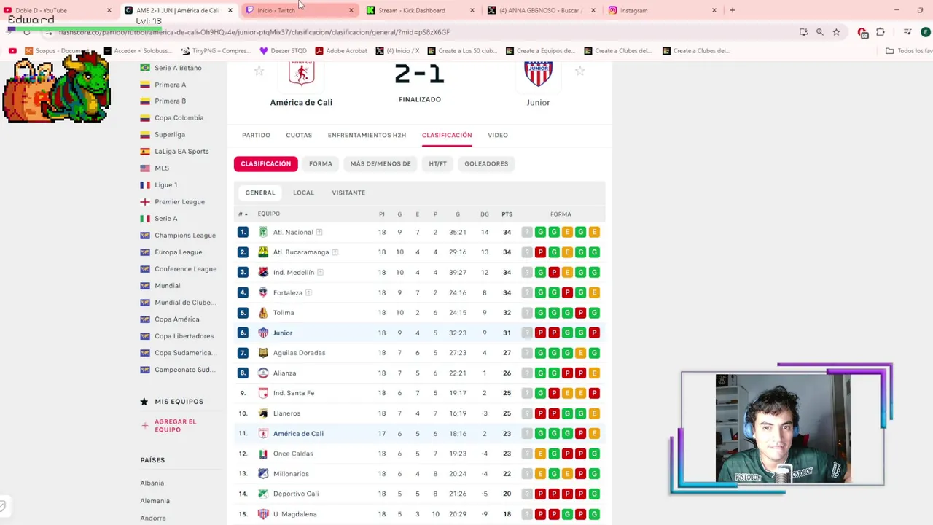Click the streamer webcam overlay

[783, 429]
